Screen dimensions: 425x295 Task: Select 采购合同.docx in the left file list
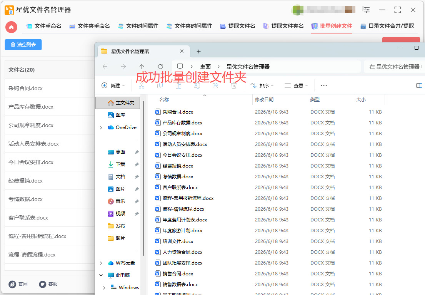click(50, 88)
